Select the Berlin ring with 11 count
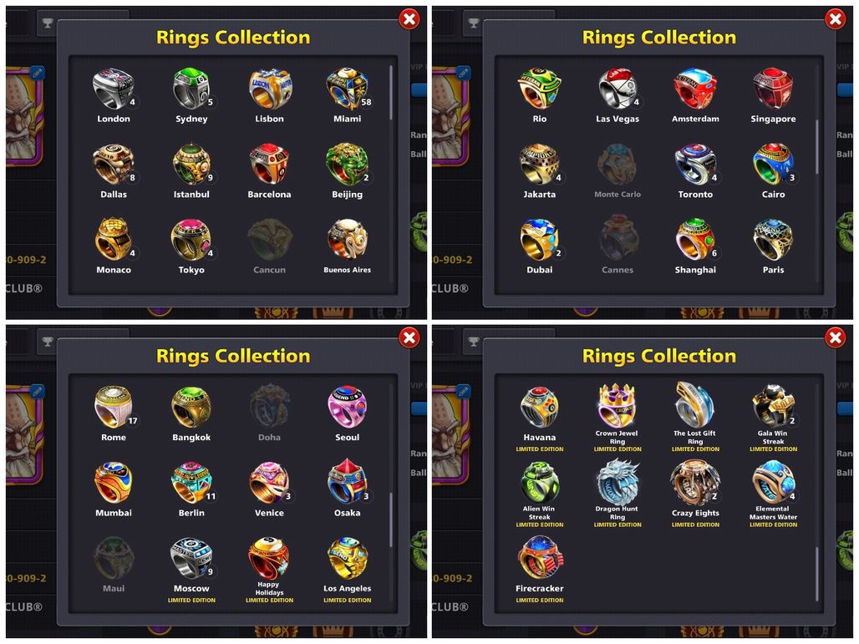The height and width of the screenshot is (644, 859). point(191,483)
